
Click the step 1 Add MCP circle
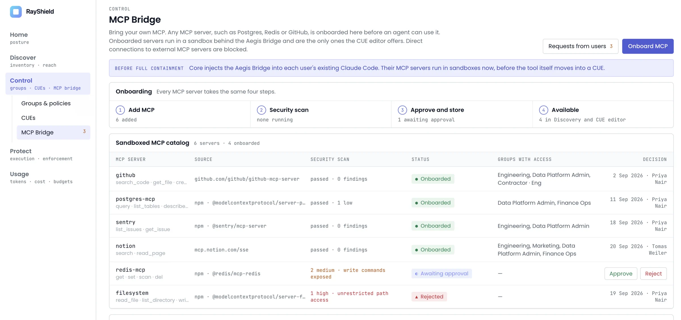[x=120, y=110]
